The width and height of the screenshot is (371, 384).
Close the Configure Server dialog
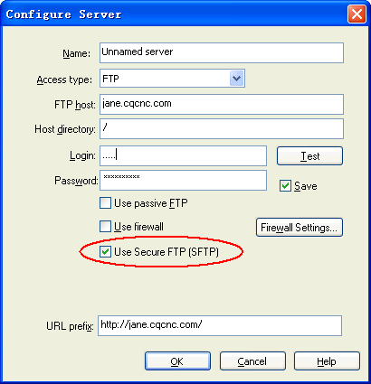click(x=357, y=14)
